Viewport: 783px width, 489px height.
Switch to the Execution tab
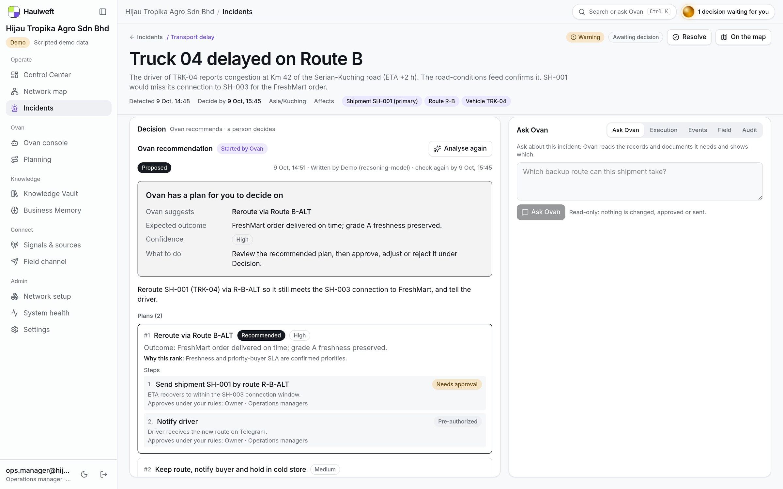pyautogui.click(x=663, y=130)
